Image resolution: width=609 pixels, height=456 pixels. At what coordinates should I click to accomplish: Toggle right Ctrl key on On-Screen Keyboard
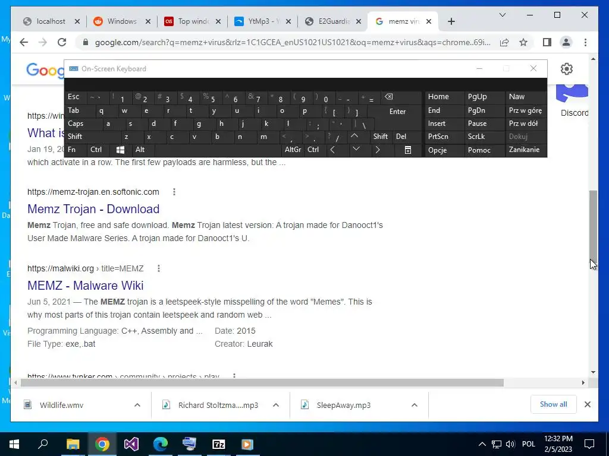[x=315, y=150]
